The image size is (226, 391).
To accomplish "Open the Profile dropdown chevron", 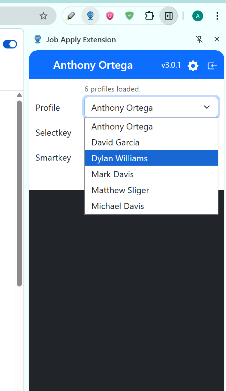I will [206, 107].
